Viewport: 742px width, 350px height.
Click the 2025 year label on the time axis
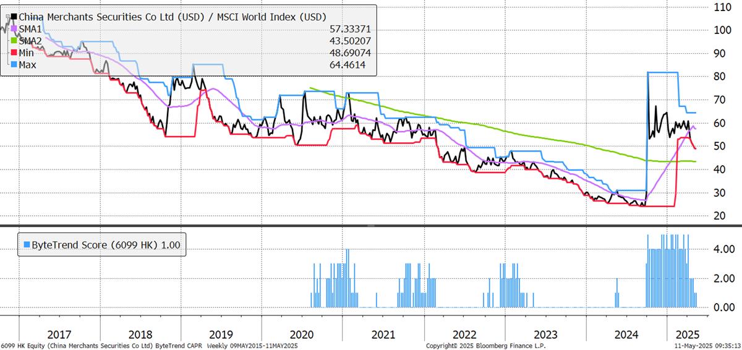point(686,334)
